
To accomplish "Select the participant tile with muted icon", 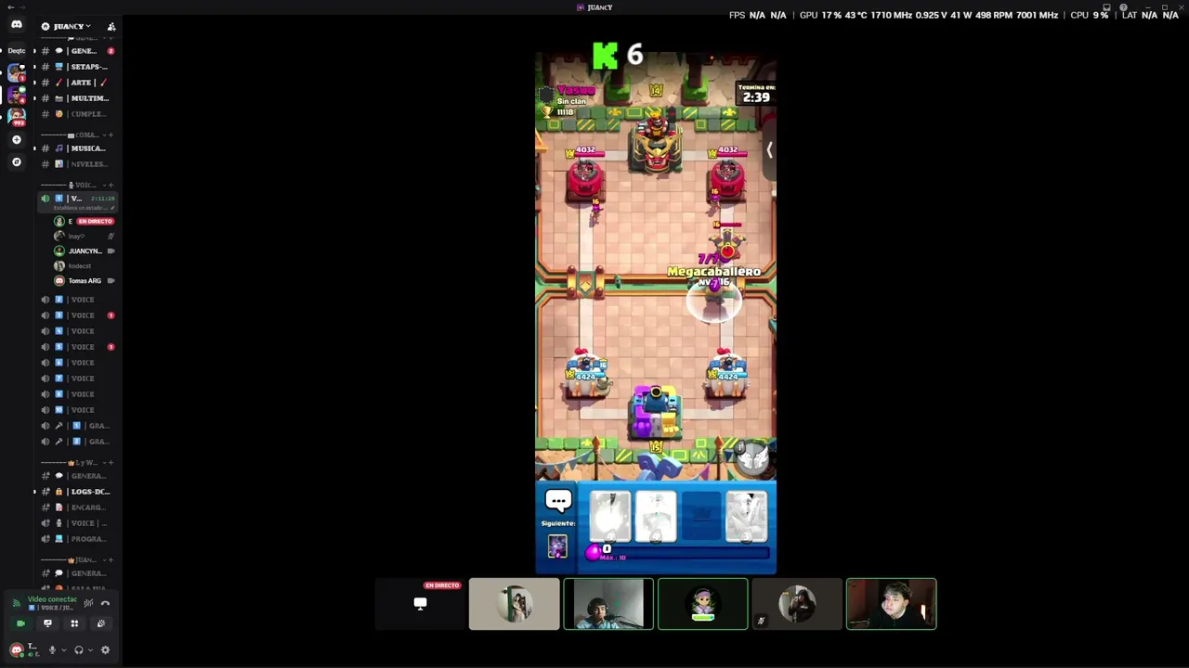I will [797, 604].
